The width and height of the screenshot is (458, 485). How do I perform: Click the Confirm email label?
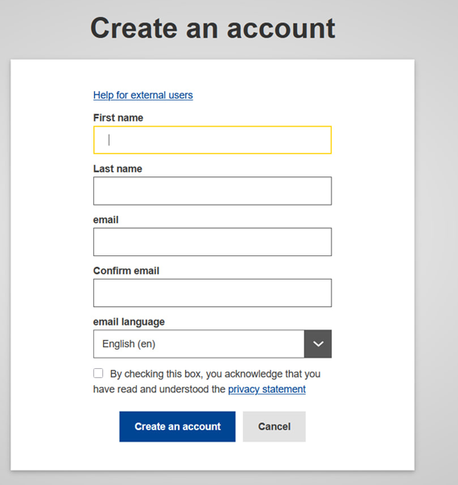click(126, 271)
